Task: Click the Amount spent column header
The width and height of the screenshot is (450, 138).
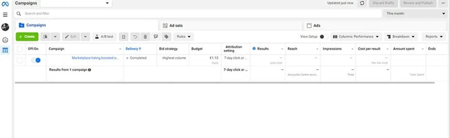Action: click(x=403, y=49)
